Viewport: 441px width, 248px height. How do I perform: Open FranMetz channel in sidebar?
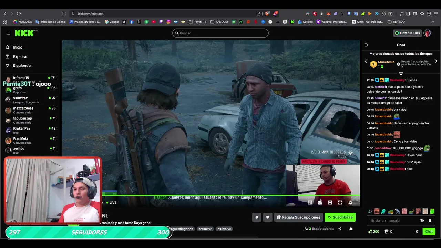(30, 141)
